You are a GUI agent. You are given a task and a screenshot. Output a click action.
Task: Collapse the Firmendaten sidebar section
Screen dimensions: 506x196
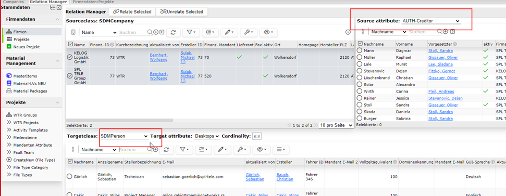click(x=57, y=20)
